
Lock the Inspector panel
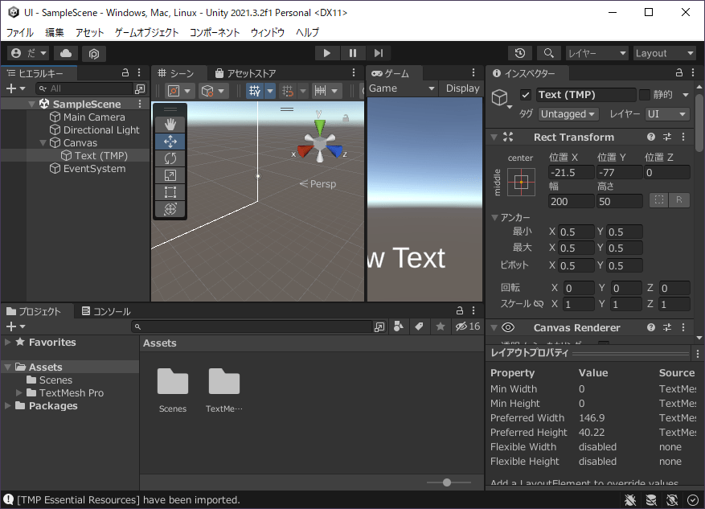[x=679, y=73]
